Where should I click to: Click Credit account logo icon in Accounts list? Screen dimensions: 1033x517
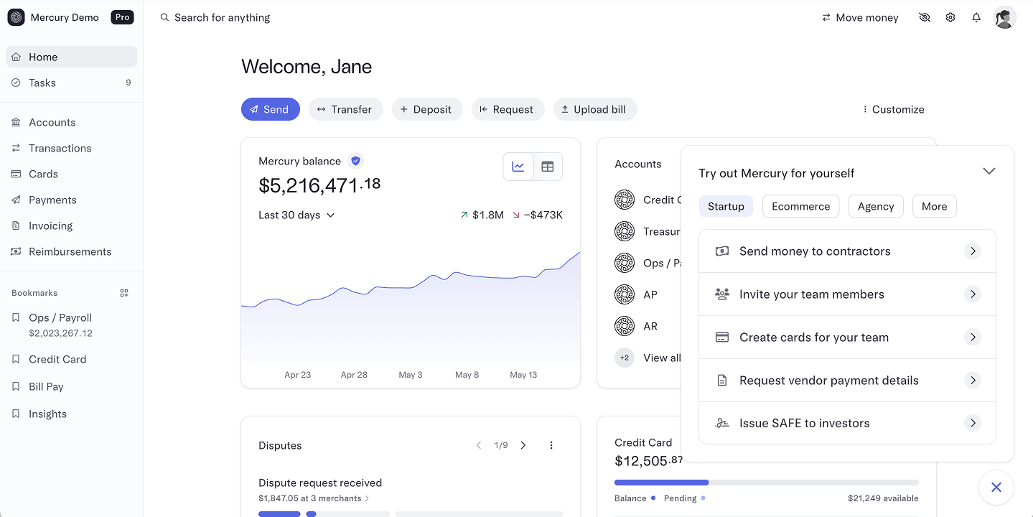(625, 200)
